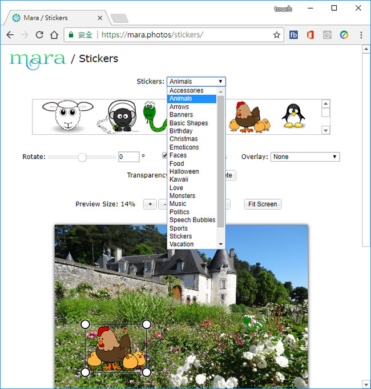The height and width of the screenshot is (389, 371).
Task: Click dropdown list scroll-down arrow
Action: [x=220, y=244]
